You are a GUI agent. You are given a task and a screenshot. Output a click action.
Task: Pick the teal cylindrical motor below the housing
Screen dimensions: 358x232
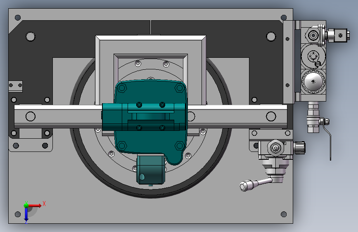151,169
